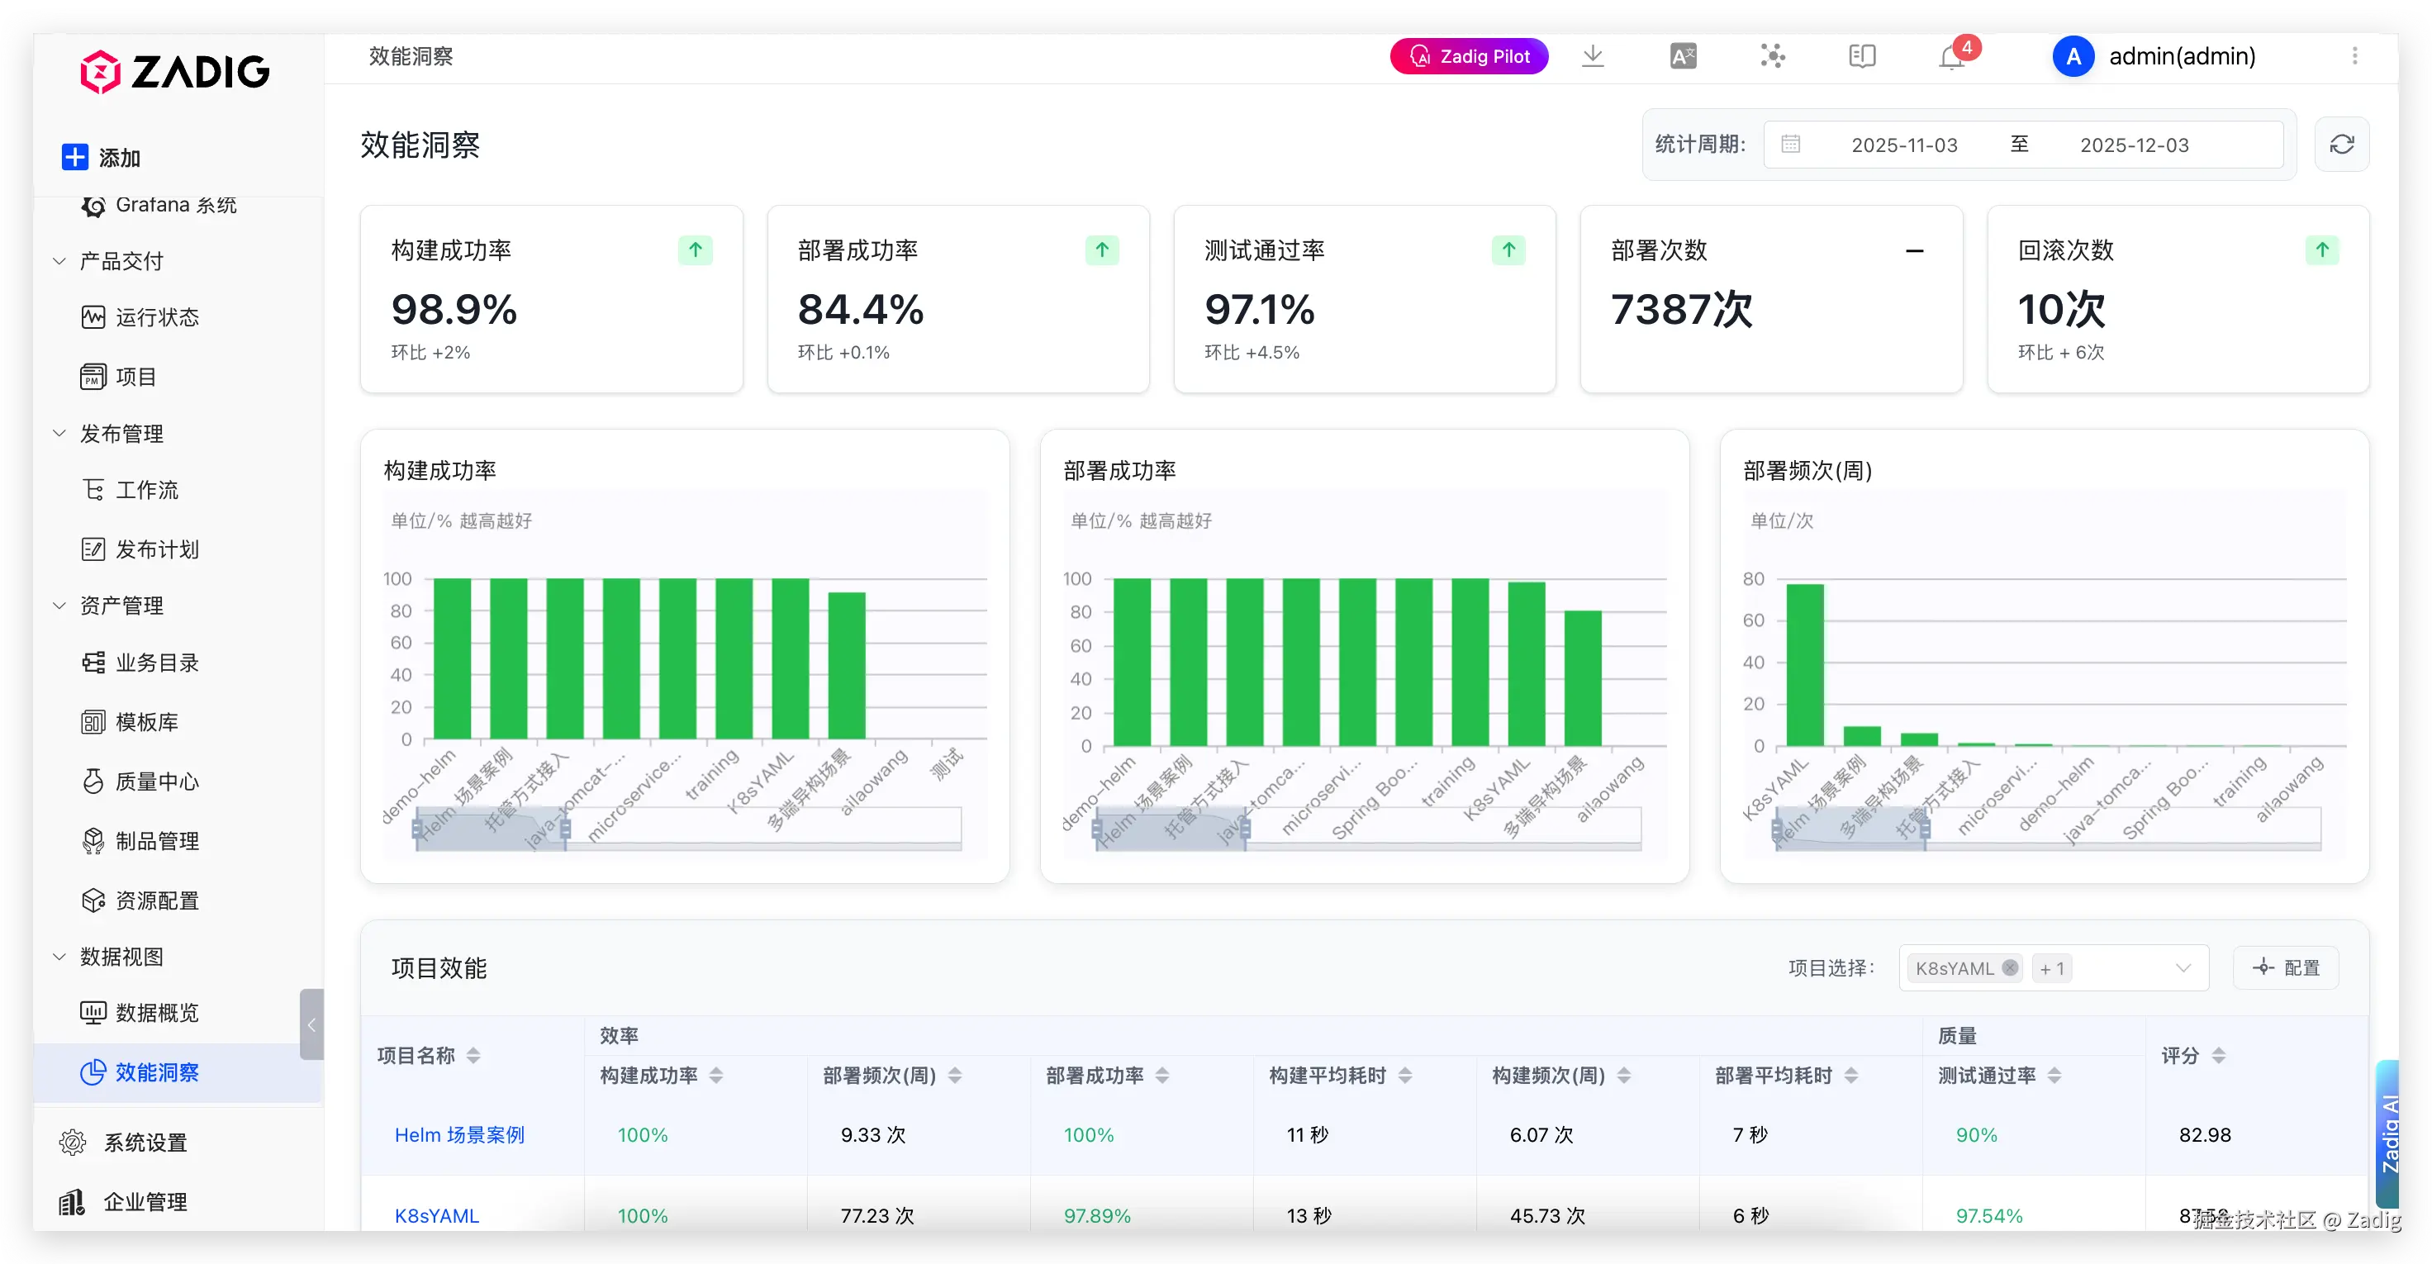Refresh the statistics with reload icon
The height and width of the screenshot is (1264, 2432).
coord(2341,145)
